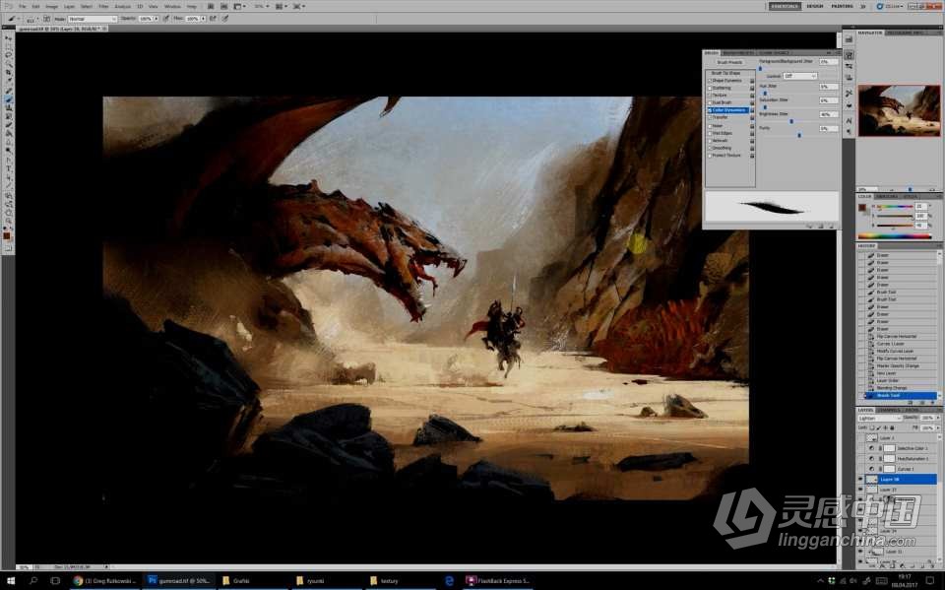Select the Lasso tool
The image size is (945, 590).
[9, 55]
